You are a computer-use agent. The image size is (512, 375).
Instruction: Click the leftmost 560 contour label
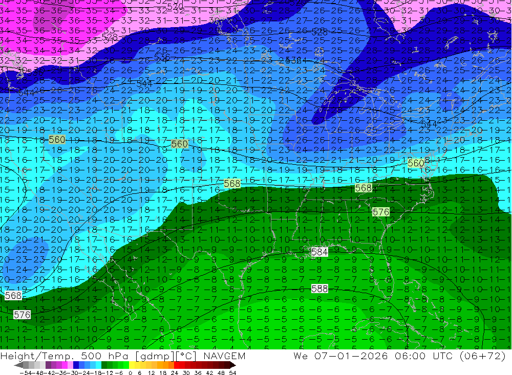click(57, 140)
